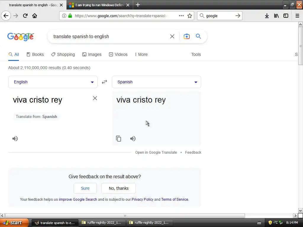The height and width of the screenshot is (227, 303).
Task: Click the toolbar google search box
Action: click(x=219, y=16)
